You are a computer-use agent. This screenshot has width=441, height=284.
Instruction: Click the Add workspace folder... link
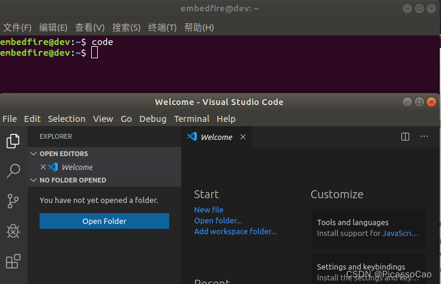[235, 231]
